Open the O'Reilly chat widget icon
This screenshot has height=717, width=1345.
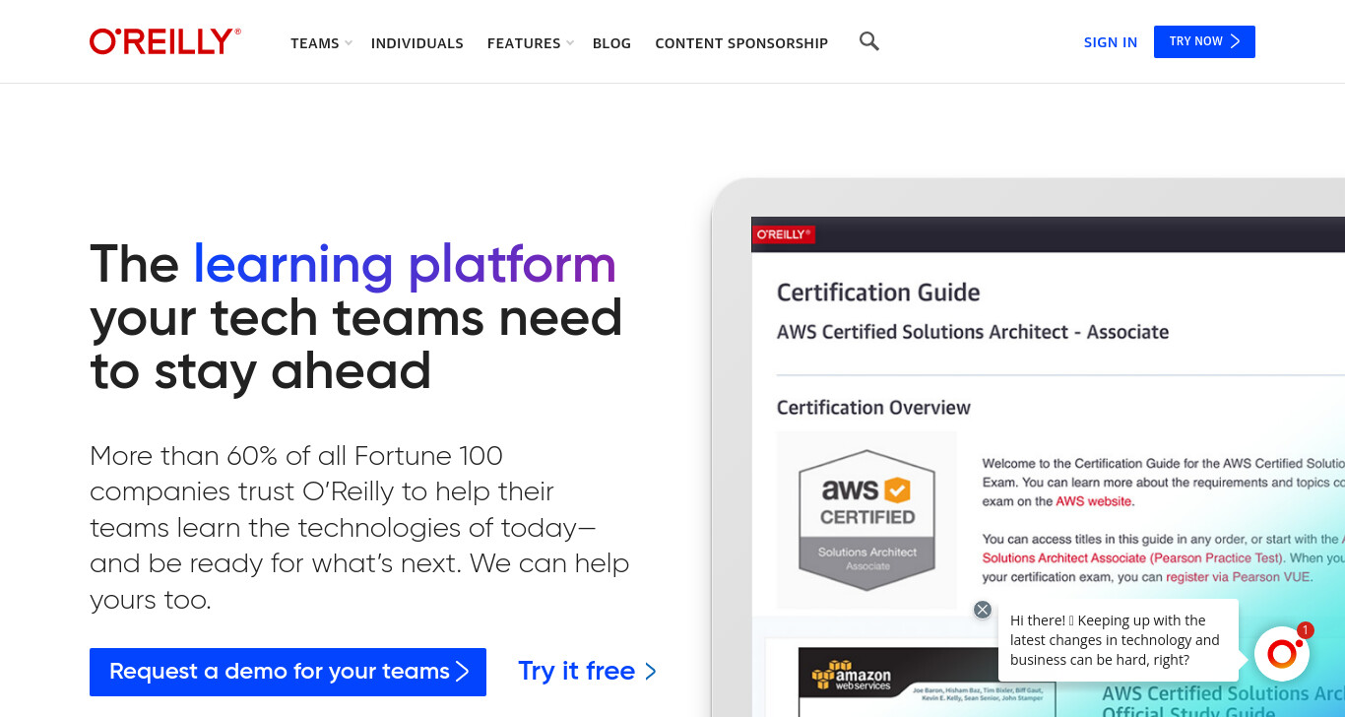[1282, 654]
